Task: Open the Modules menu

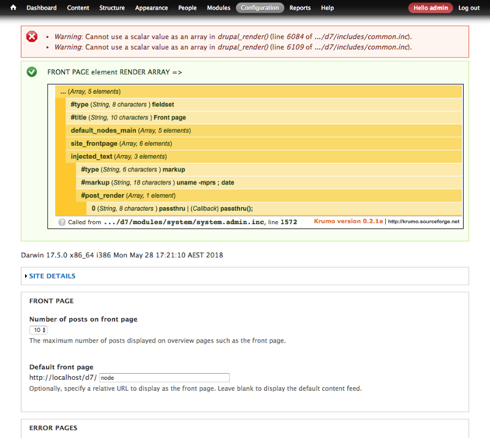Action: (219, 8)
